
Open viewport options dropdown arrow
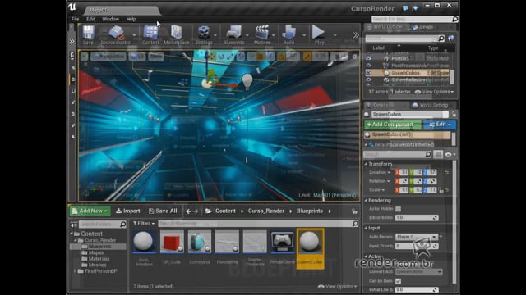[x=84, y=57]
